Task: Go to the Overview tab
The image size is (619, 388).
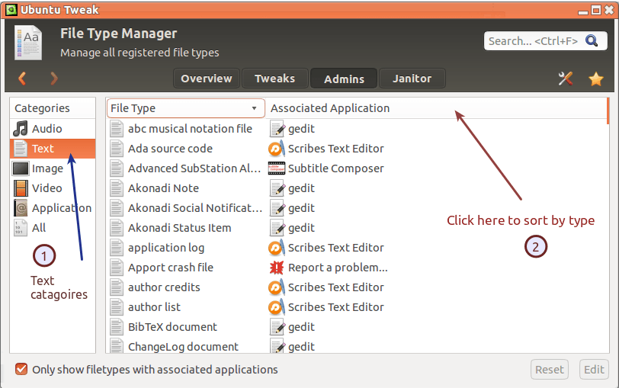Action: click(x=207, y=79)
